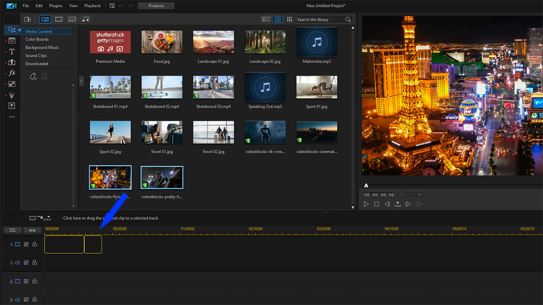543x305 pixels.
Task: Click the Import Media icon
Action: click(x=27, y=19)
